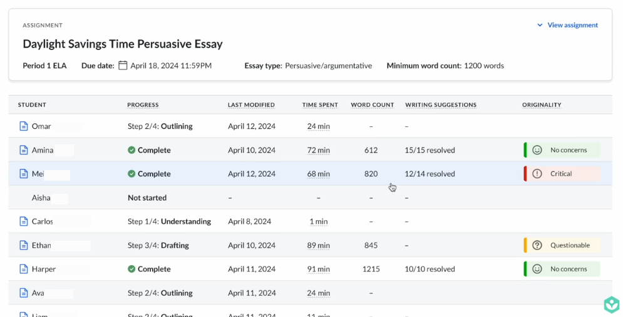The width and height of the screenshot is (623, 317).
Task: Click word count 820
Action: tap(371, 174)
